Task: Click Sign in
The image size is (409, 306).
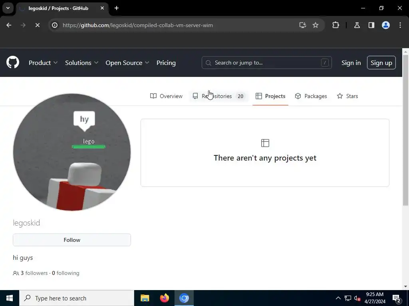Action: click(x=351, y=63)
